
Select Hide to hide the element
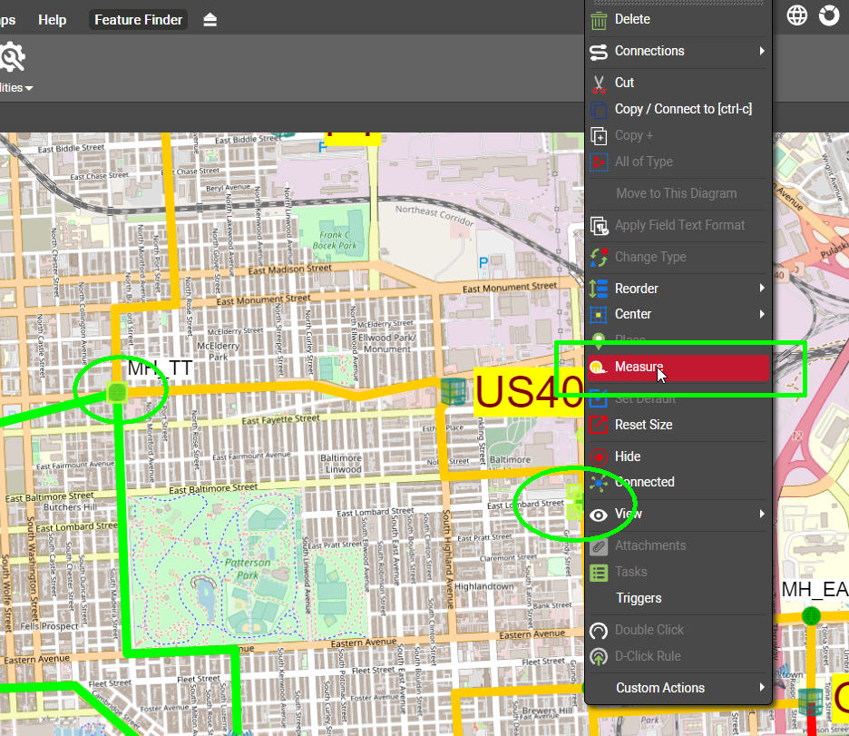pos(627,456)
